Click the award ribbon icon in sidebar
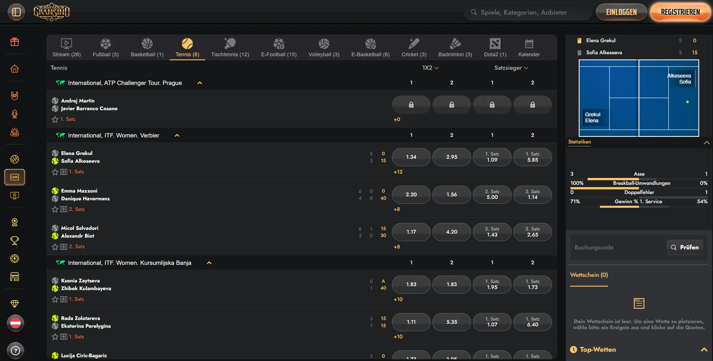Viewport: 713px width, 361px height. point(15,222)
